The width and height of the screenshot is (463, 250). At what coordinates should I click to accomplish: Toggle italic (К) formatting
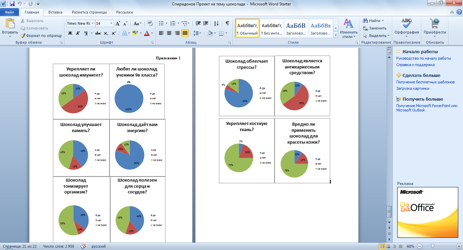click(x=78, y=33)
